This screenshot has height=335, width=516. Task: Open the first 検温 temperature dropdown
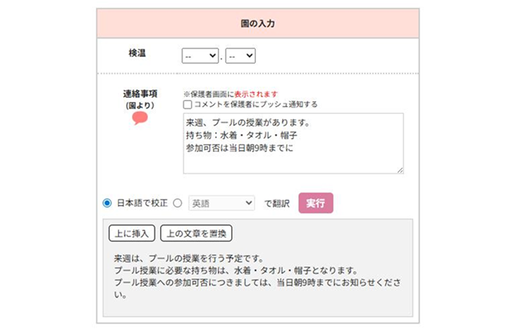(x=200, y=56)
